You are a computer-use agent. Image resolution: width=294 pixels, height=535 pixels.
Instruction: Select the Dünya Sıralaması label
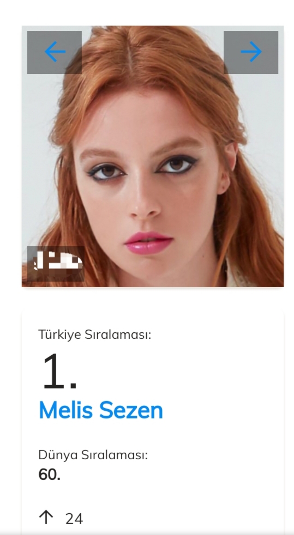pos(93,455)
